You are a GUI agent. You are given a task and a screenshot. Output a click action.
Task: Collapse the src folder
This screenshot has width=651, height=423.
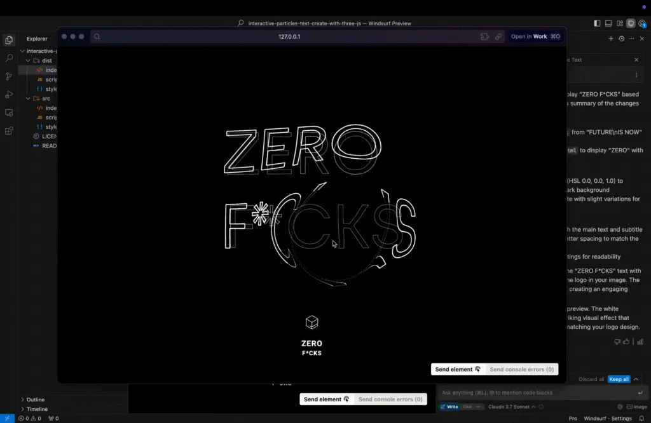coord(28,98)
